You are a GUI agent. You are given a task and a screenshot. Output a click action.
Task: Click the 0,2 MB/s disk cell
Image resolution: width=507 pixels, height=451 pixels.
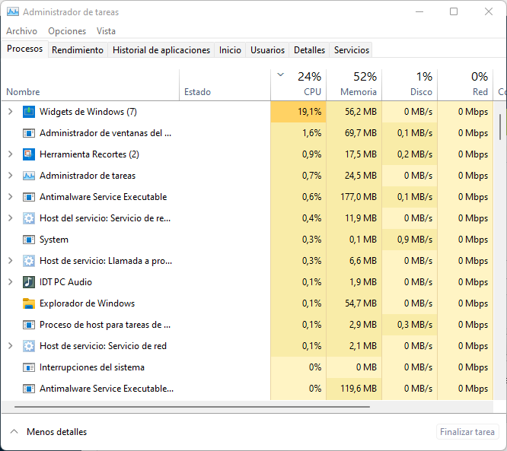tap(410, 154)
